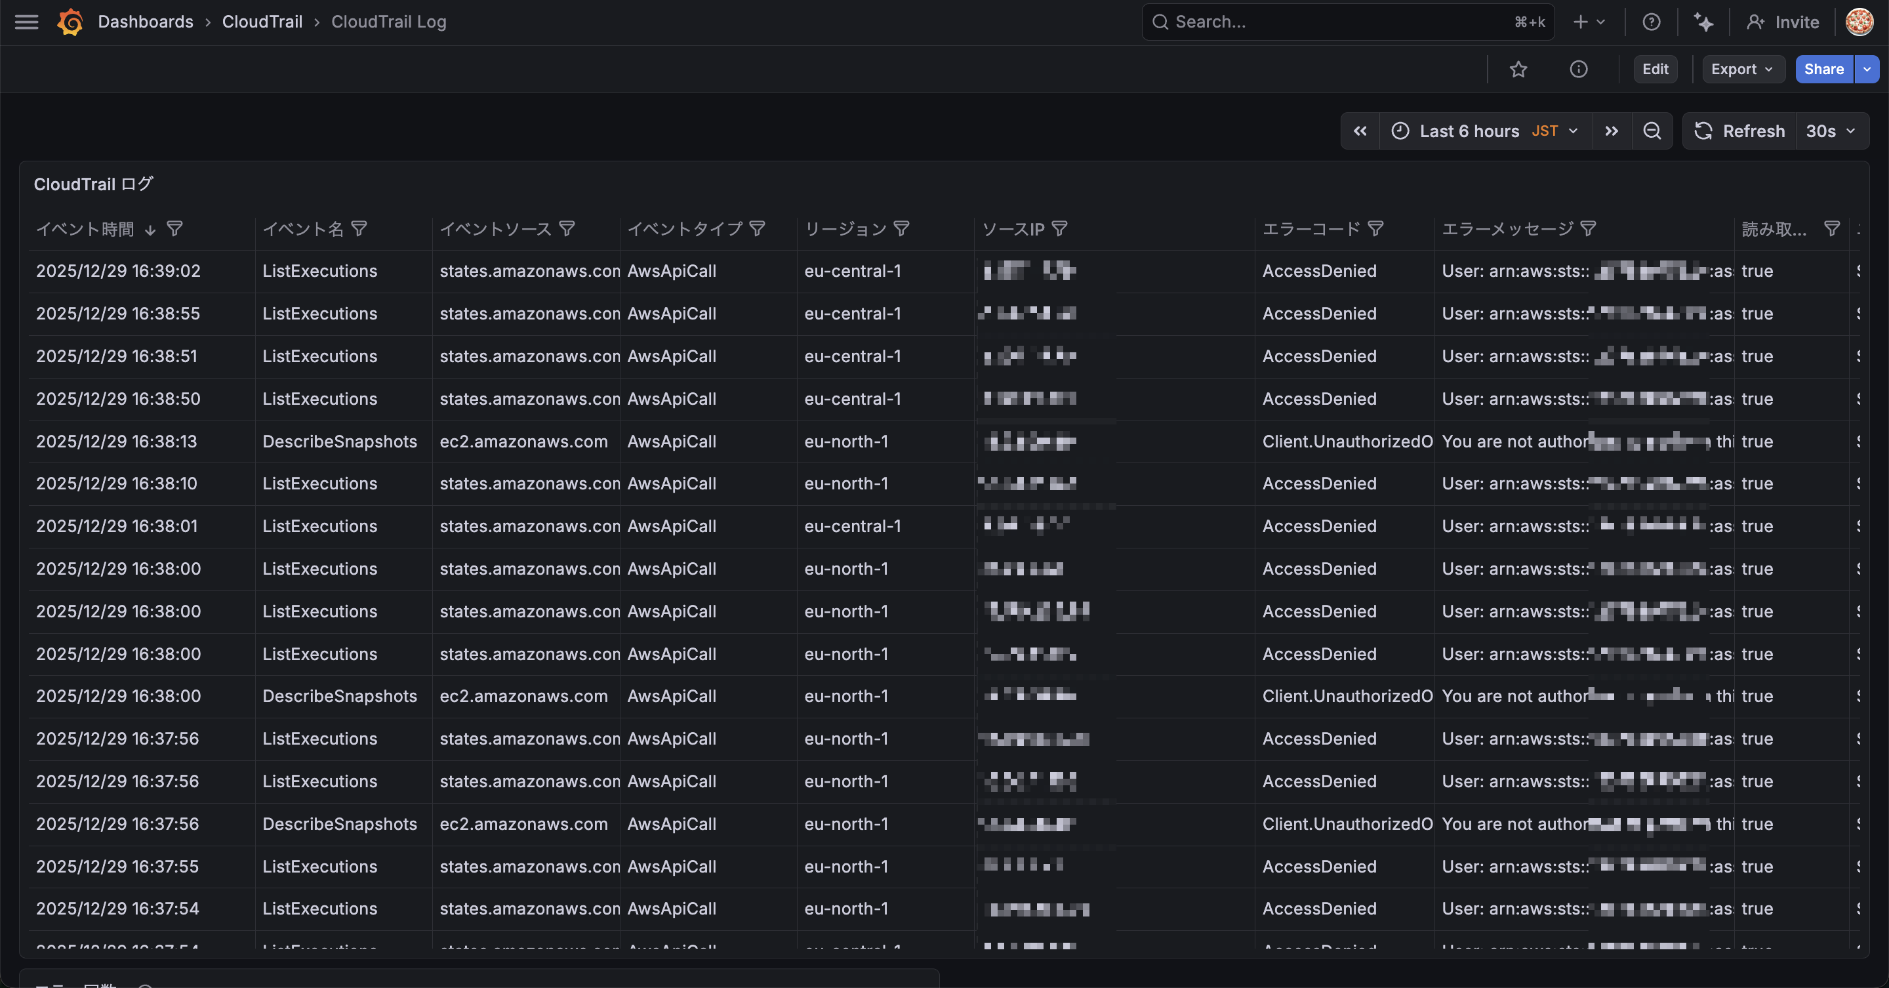This screenshot has width=1889, height=988.
Task: Click the help question mark icon
Action: point(1651,22)
